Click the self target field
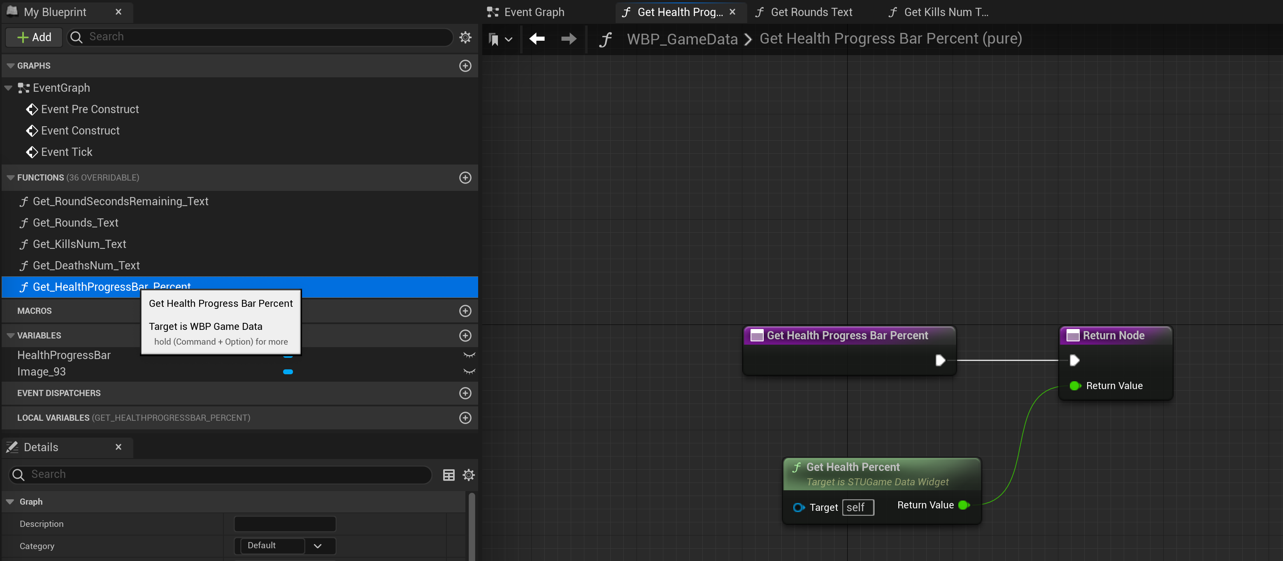 (x=858, y=508)
